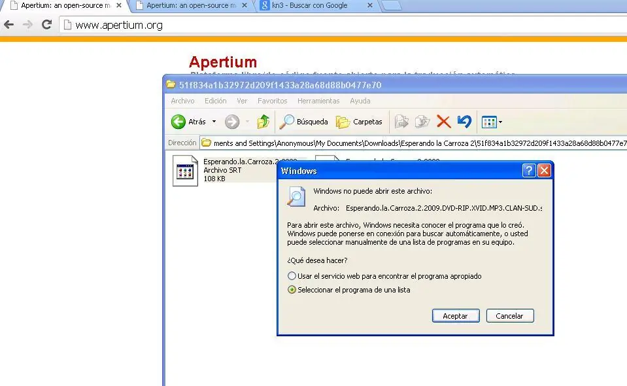Click the folder icon in Explorer title bar
The height and width of the screenshot is (386, 627).
pyautogui.click(x=171, y=84)
